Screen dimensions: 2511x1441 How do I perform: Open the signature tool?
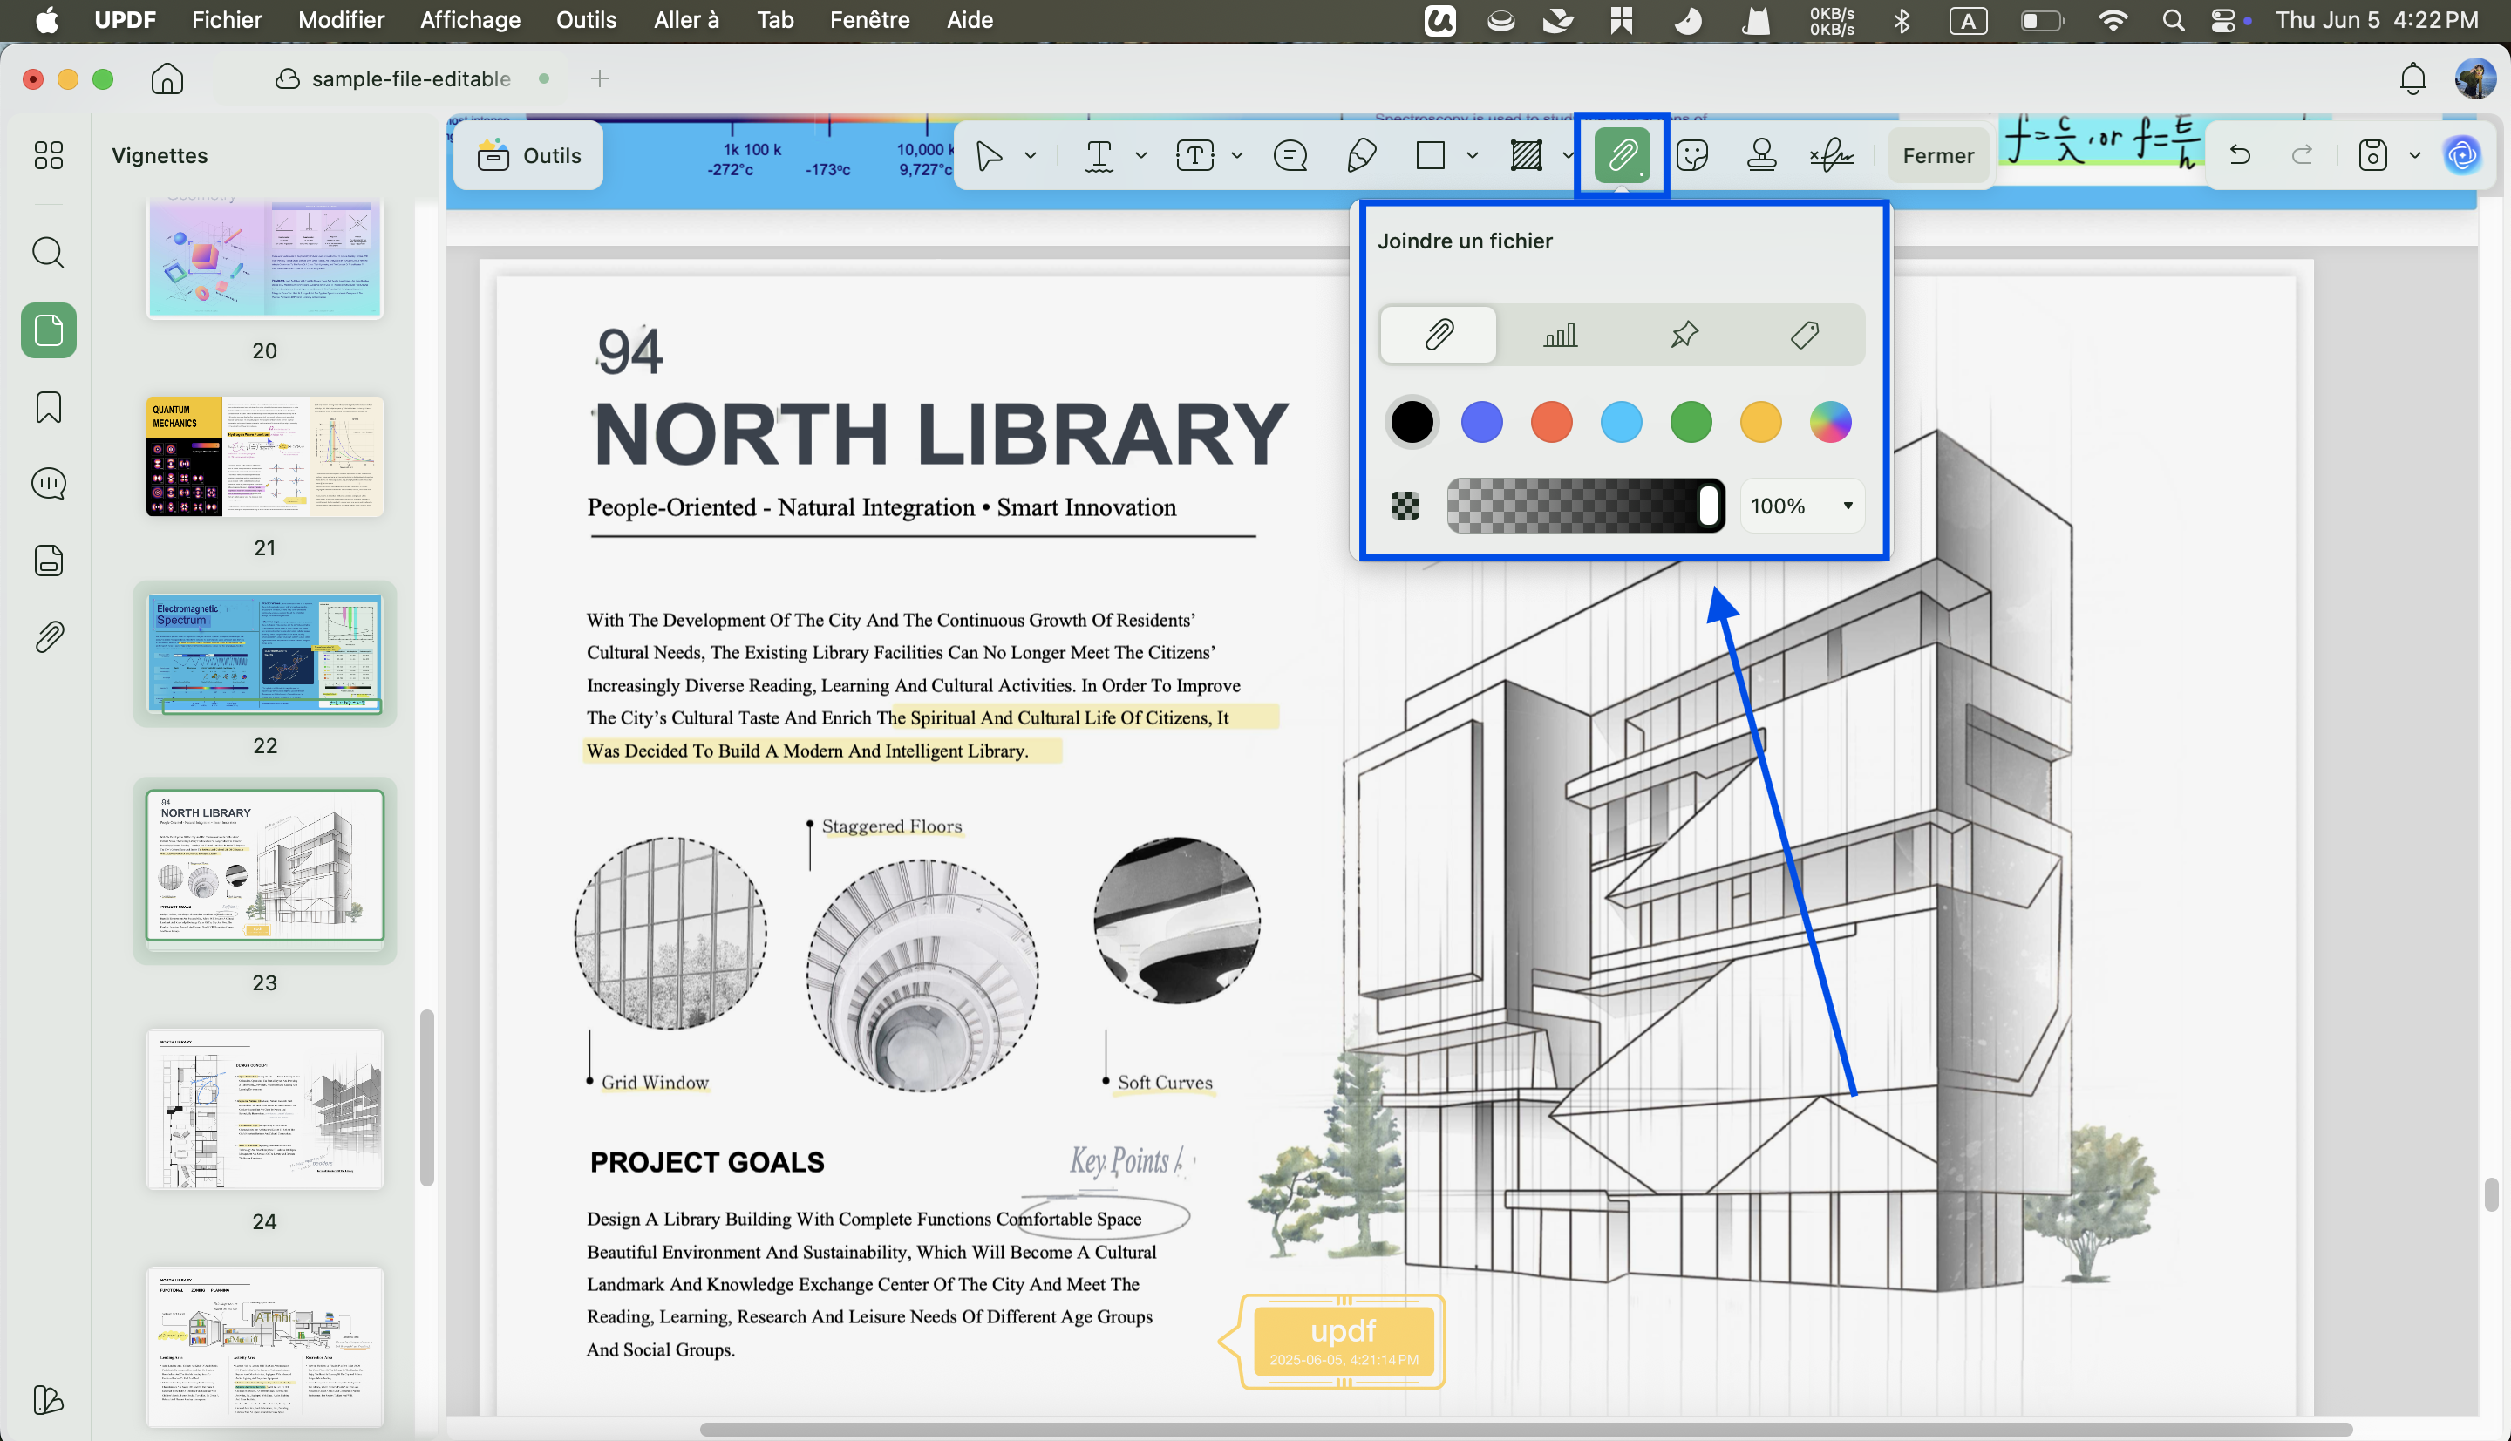[x=1831, y=155]
